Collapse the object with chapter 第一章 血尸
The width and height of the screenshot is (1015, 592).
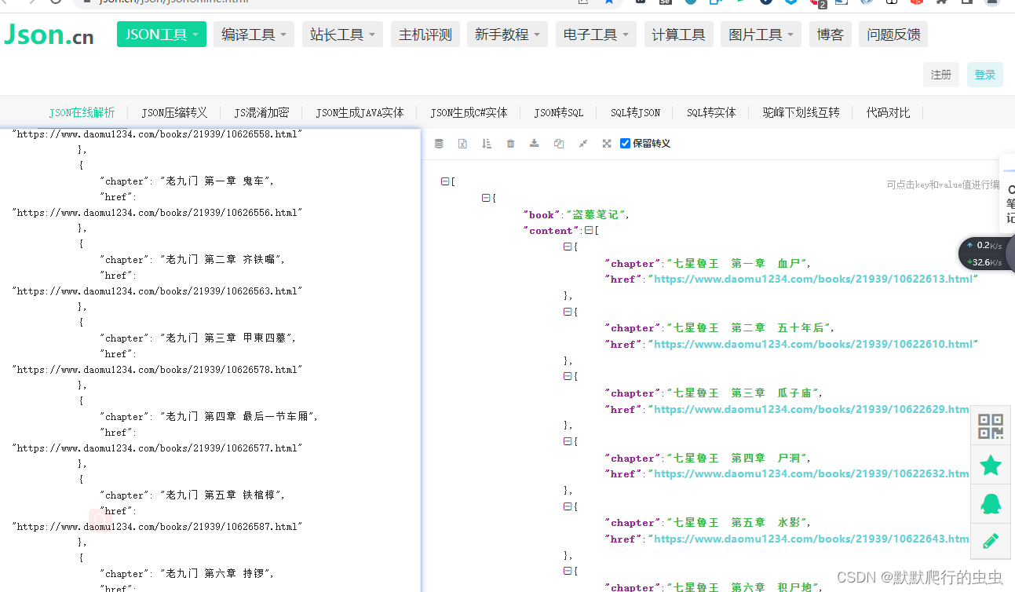tap(568, 247)
